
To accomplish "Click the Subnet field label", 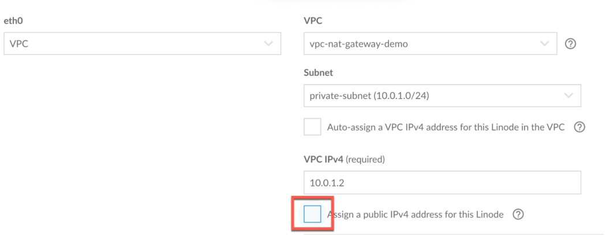I will [316, 74].
